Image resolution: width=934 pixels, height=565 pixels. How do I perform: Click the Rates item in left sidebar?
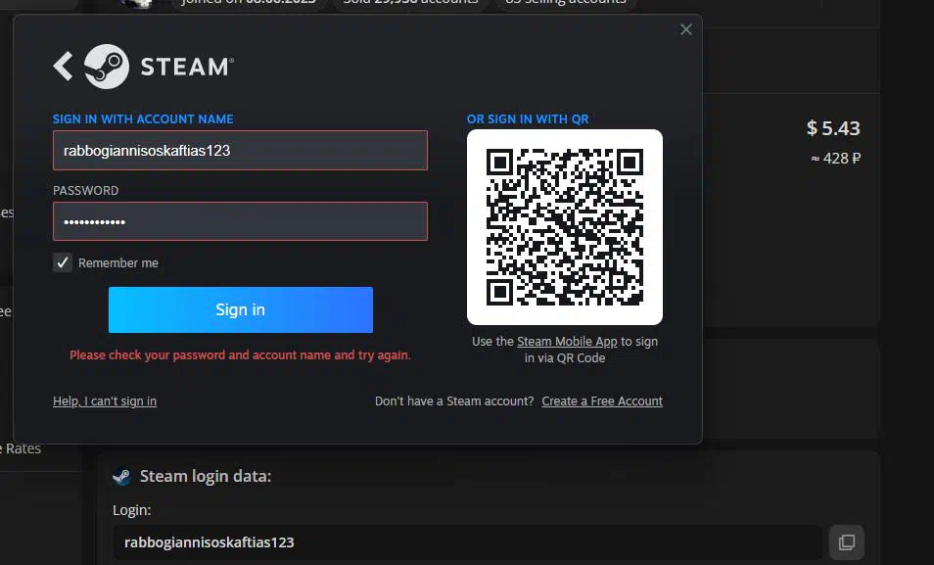click(22, 448)
